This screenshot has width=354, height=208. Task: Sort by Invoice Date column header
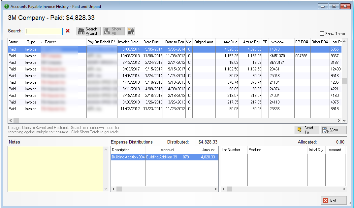click(x=128, y=42)
